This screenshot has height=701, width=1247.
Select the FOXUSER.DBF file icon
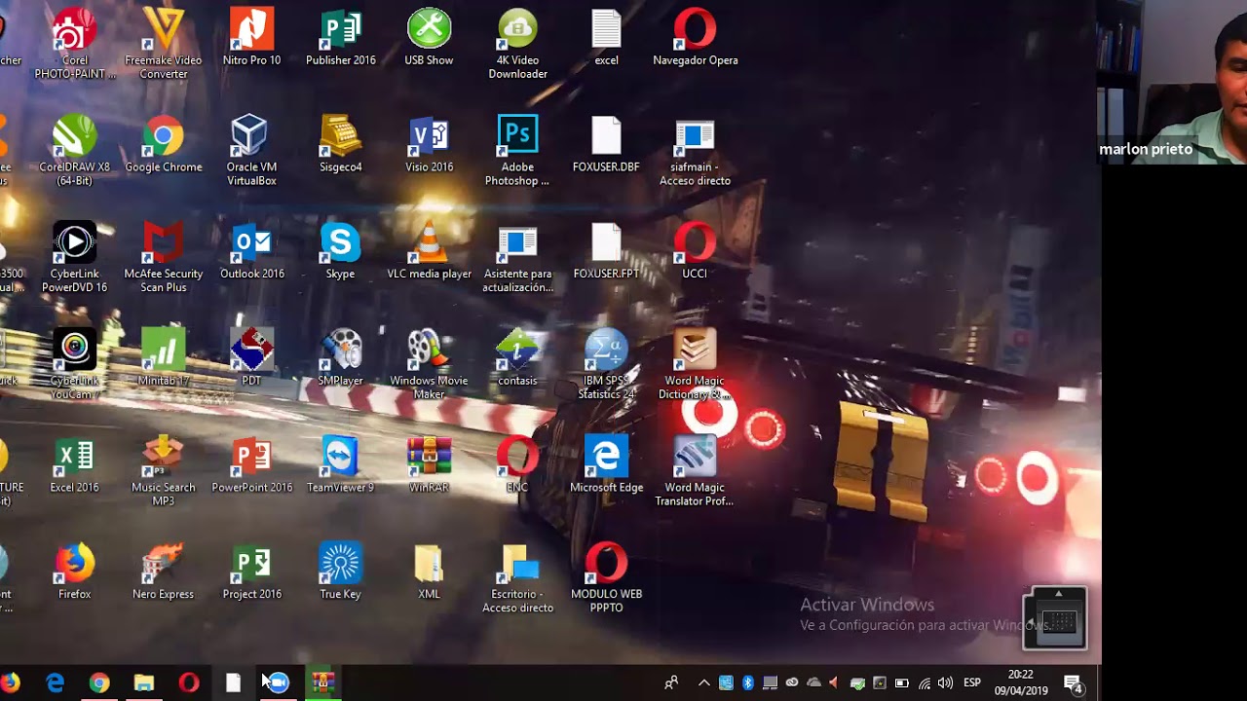coord(606,144)
